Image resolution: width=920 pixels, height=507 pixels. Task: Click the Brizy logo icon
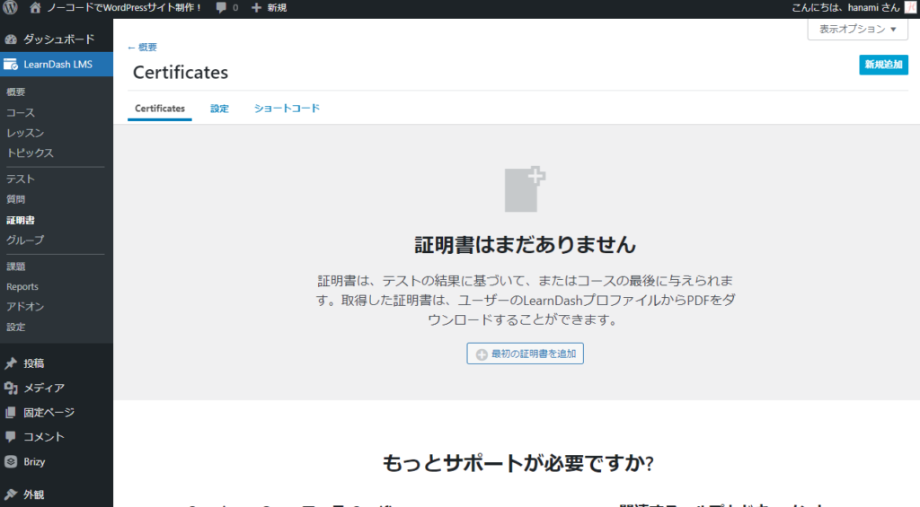point(11,461)
